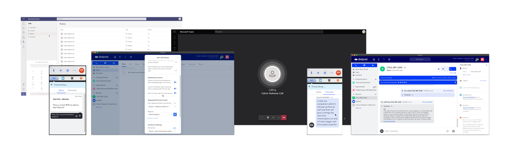Open Spam tab in Dialpad inbox
Viewport: 510px width, 152px height.
[201, 64]
